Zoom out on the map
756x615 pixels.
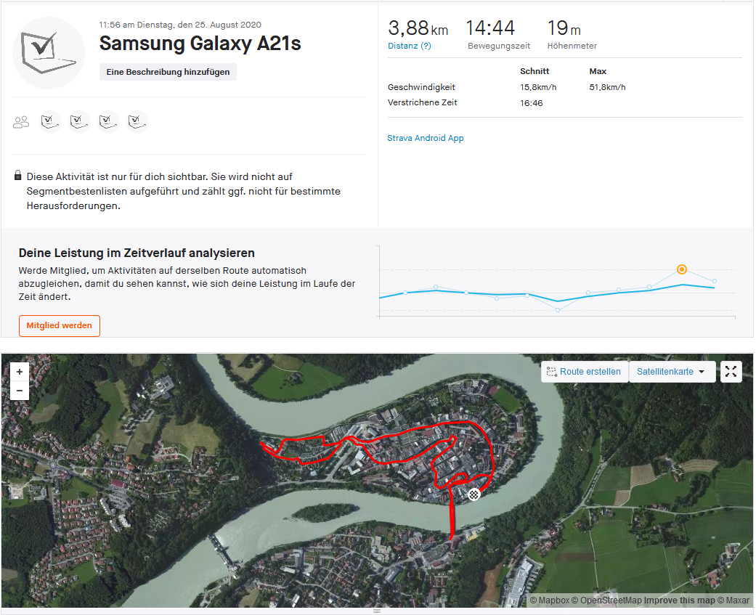(x=20, y=390)
